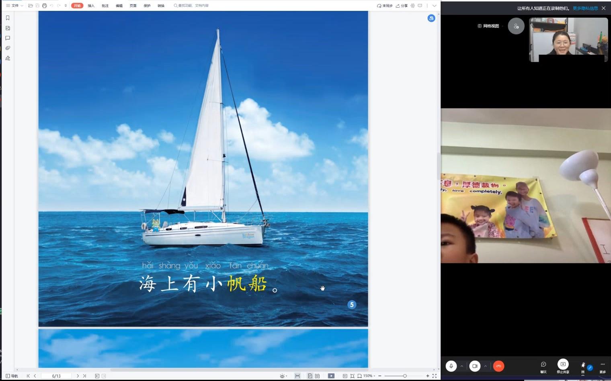Open the bookmark panel in left sidebar
The height and width of the screenshot is (381, 611).
(x=8, y=18)
